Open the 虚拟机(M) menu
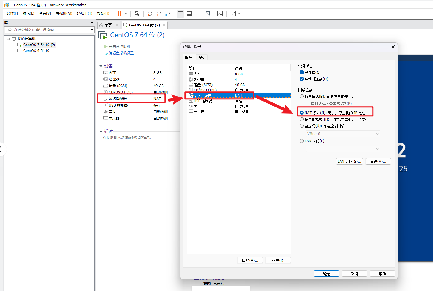This screenshot has height=291, width=433. pos(64,13)
